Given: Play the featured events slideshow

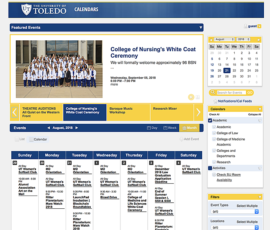Looking at the screenshot, I should 191,97.
